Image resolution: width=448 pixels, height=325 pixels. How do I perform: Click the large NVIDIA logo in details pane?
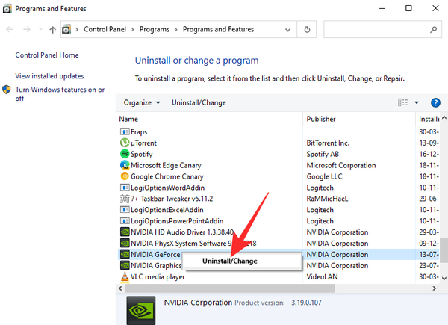[x=141, y=310]
